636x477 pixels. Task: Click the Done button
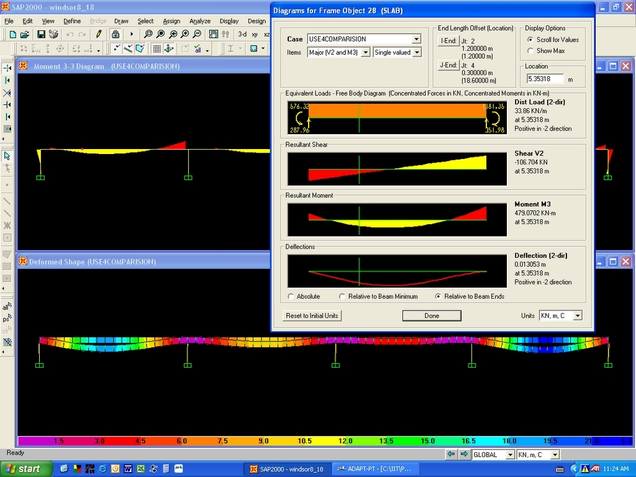click(x=432, y=316)
